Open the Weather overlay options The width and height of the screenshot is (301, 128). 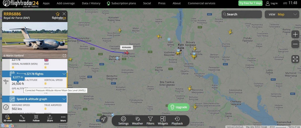[x=137, y=121]
